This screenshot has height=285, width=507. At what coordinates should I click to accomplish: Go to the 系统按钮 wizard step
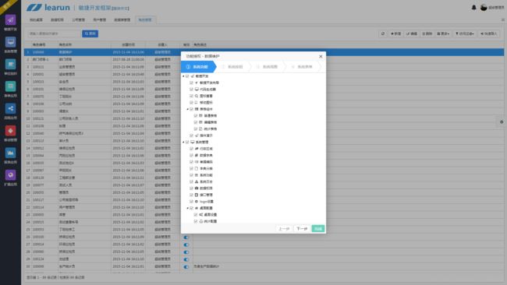coord(232,67)
